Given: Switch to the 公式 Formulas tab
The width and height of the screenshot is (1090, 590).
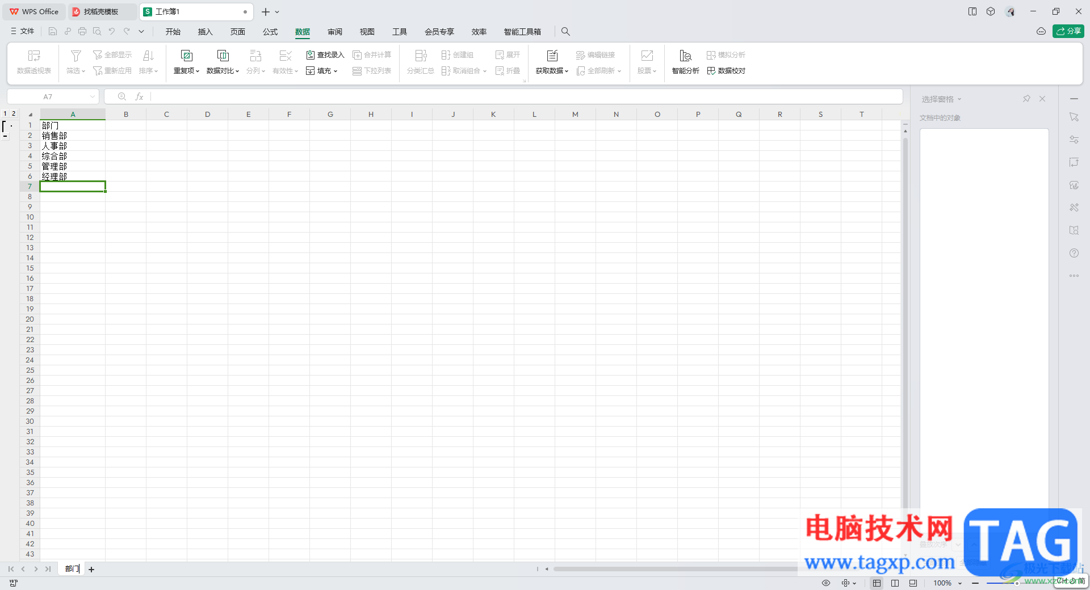Looking at the screenshot, I should point(270,32).
